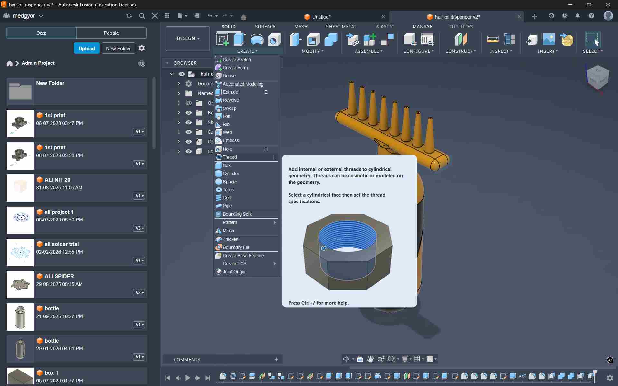Open the notifications bell icon
This screenshot has width=618, height=386.
coord(578,16)
